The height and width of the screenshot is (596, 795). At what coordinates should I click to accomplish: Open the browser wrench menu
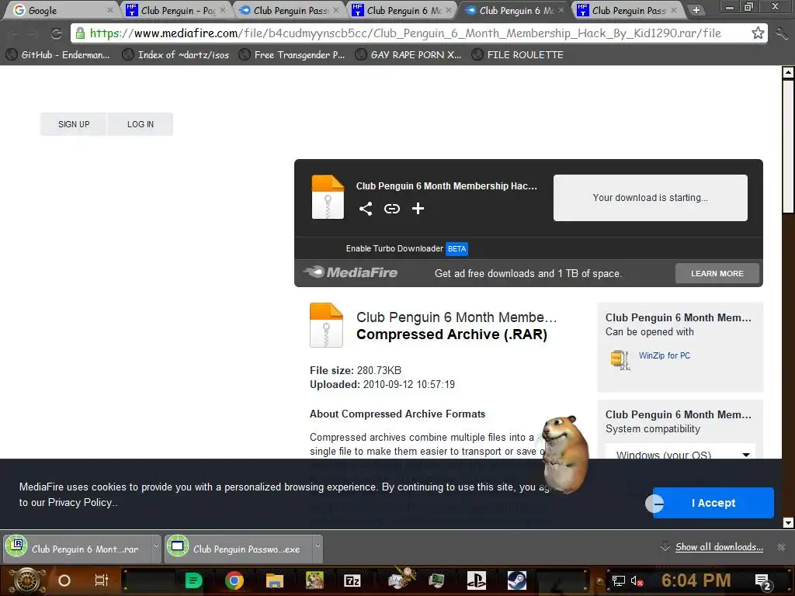pos(781,34)
